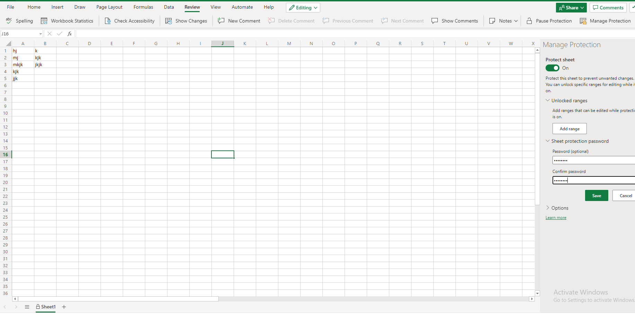Viewport: 635px width, 315px height.
Task: Collapse Sheet protection password section
Action: (x=548, y=141)
